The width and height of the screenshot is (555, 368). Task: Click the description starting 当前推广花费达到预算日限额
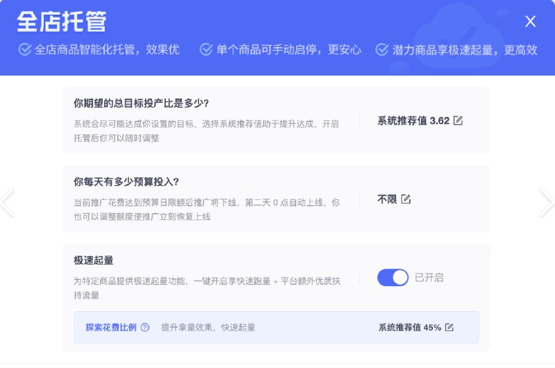(x=207, y=209)
